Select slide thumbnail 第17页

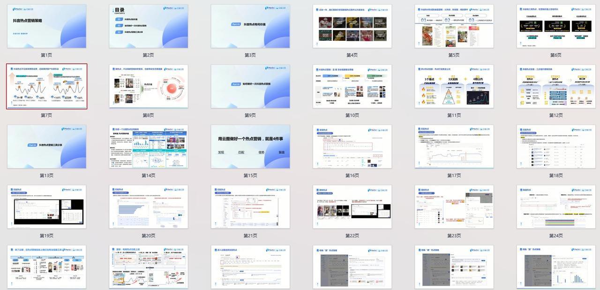tap(454, 146)
